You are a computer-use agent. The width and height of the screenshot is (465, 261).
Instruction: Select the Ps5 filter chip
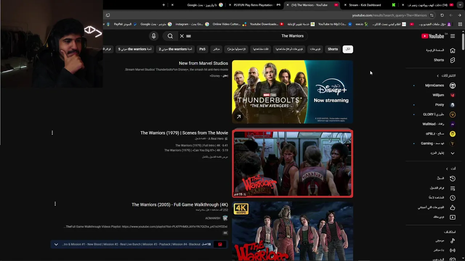202,49
